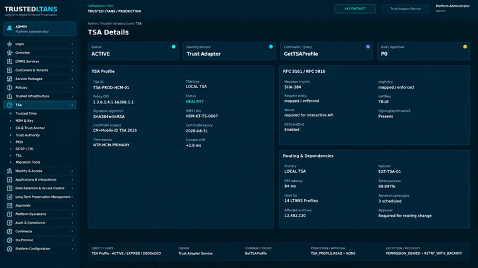Select CA & Trust Anchor item
478x268 pixels.
click(30, 128)
